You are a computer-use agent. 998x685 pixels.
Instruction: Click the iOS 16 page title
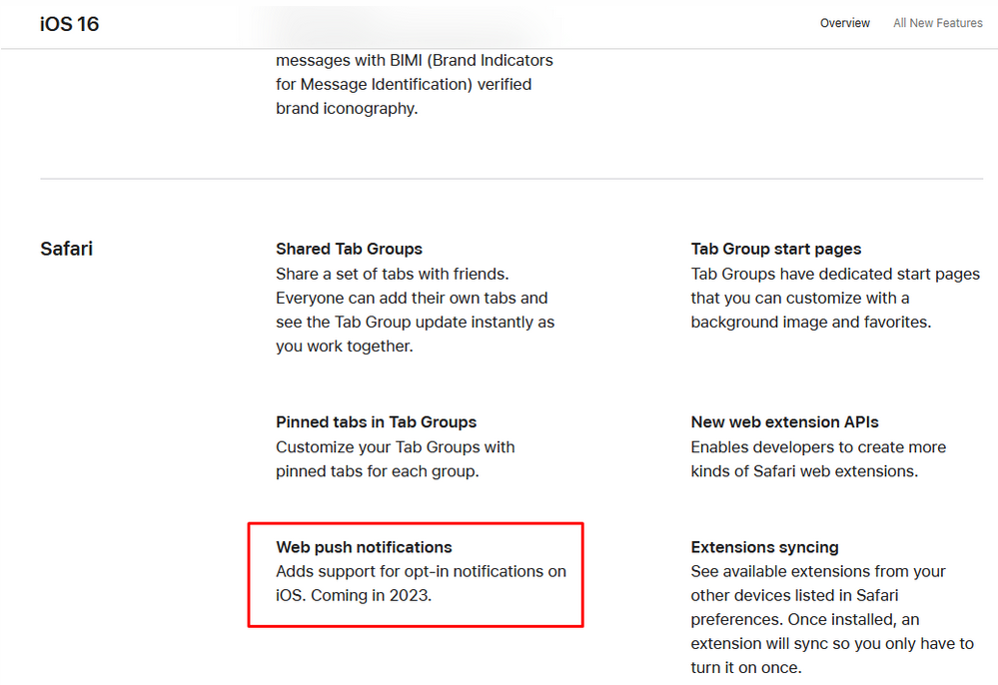click(69, 24)
